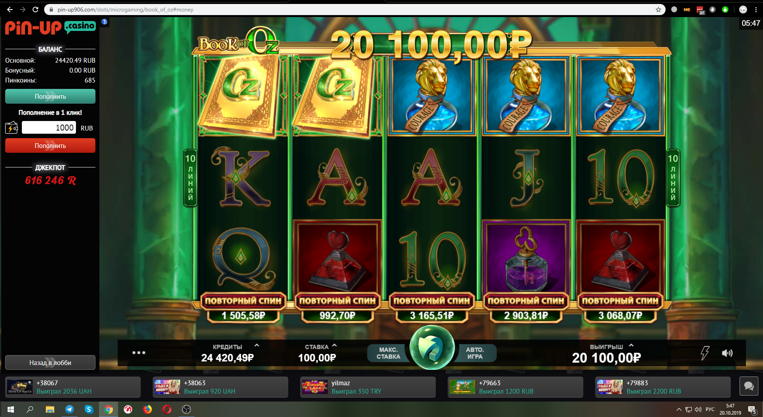The height and width of the screenshot is (417, 763).
Task: Open yilmaz Burning Wins winner thumbnail
Action: pyautogui.click(x=315, y=387)
